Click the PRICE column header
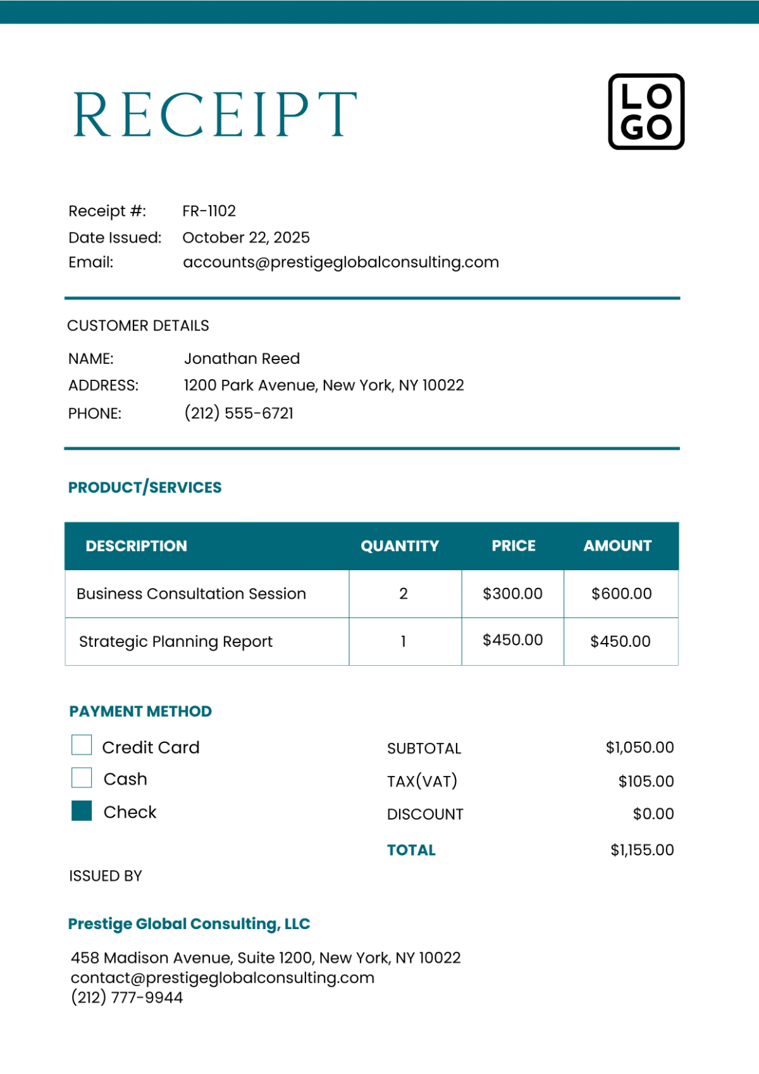This screenshot has width=759, height=1074. pos(514,546)
